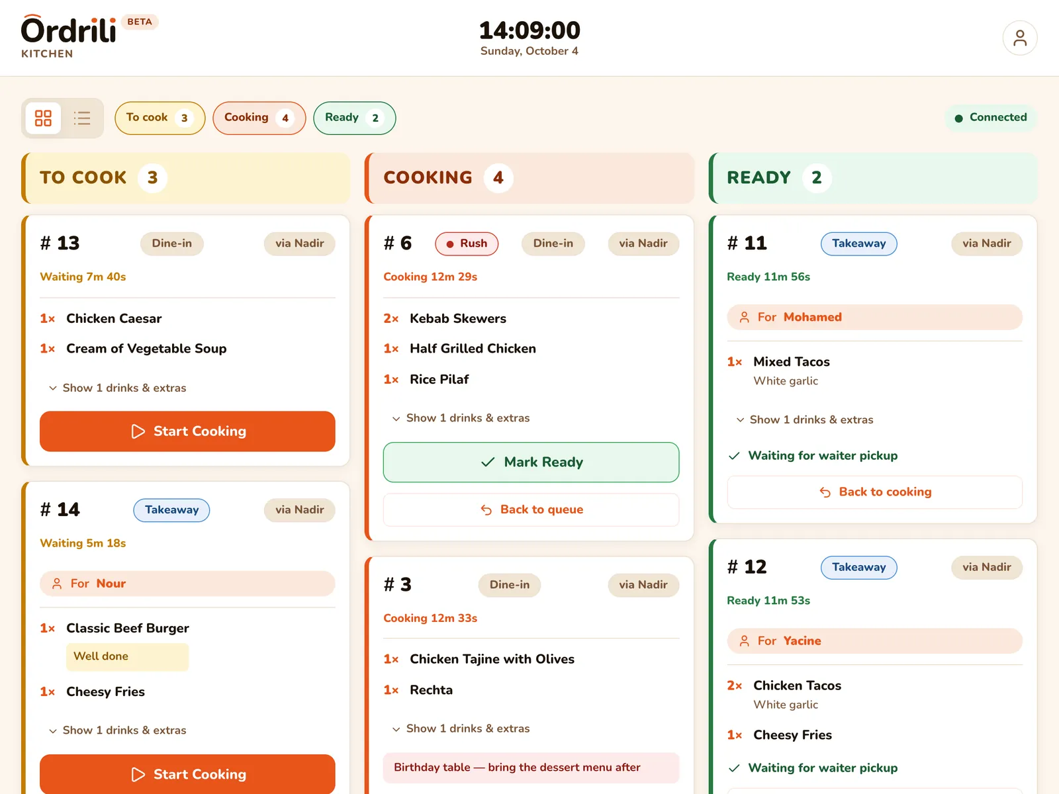This screenshot has width=1059, height=794.
Task: Expand drinks & extras on order #11
Action: pos(805,419)
